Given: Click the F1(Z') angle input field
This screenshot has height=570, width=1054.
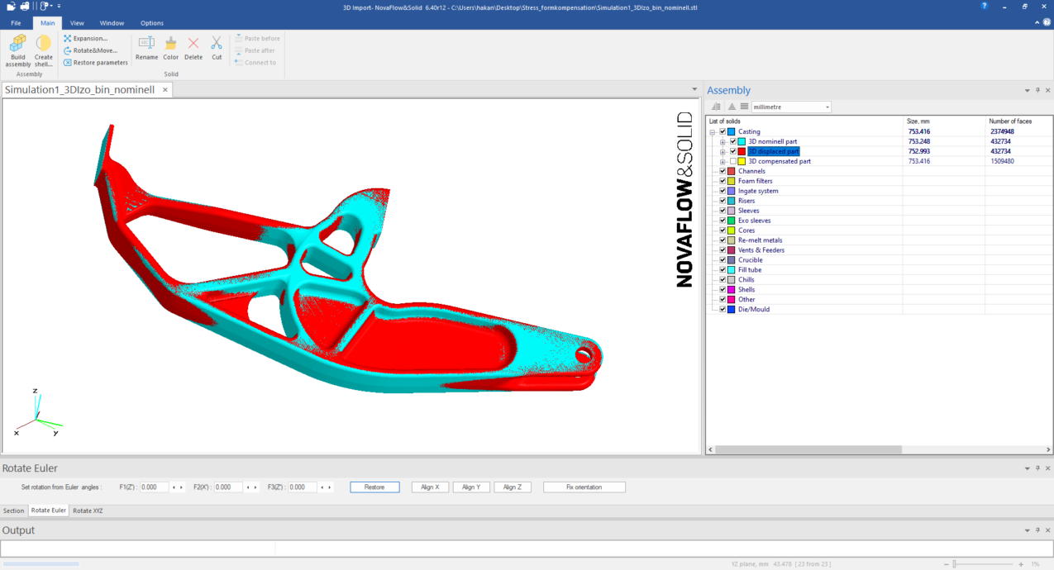Looking at the screenshot, I should 154,487.
